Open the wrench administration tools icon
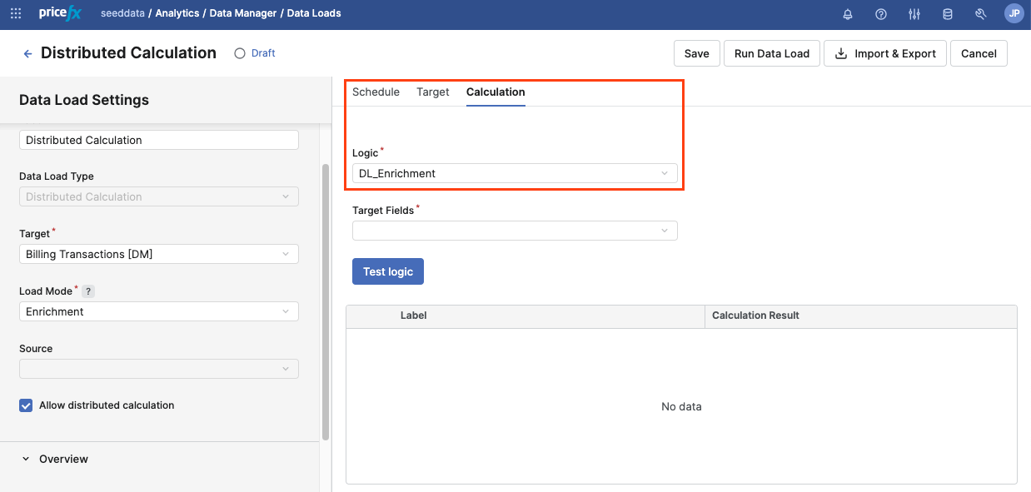 [980, 14]
